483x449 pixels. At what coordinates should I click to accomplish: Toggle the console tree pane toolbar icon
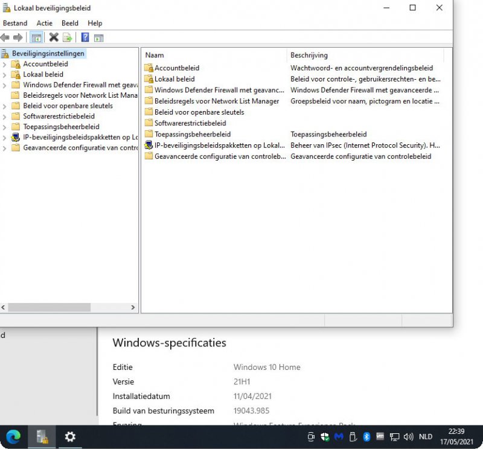tap(36, 37)
